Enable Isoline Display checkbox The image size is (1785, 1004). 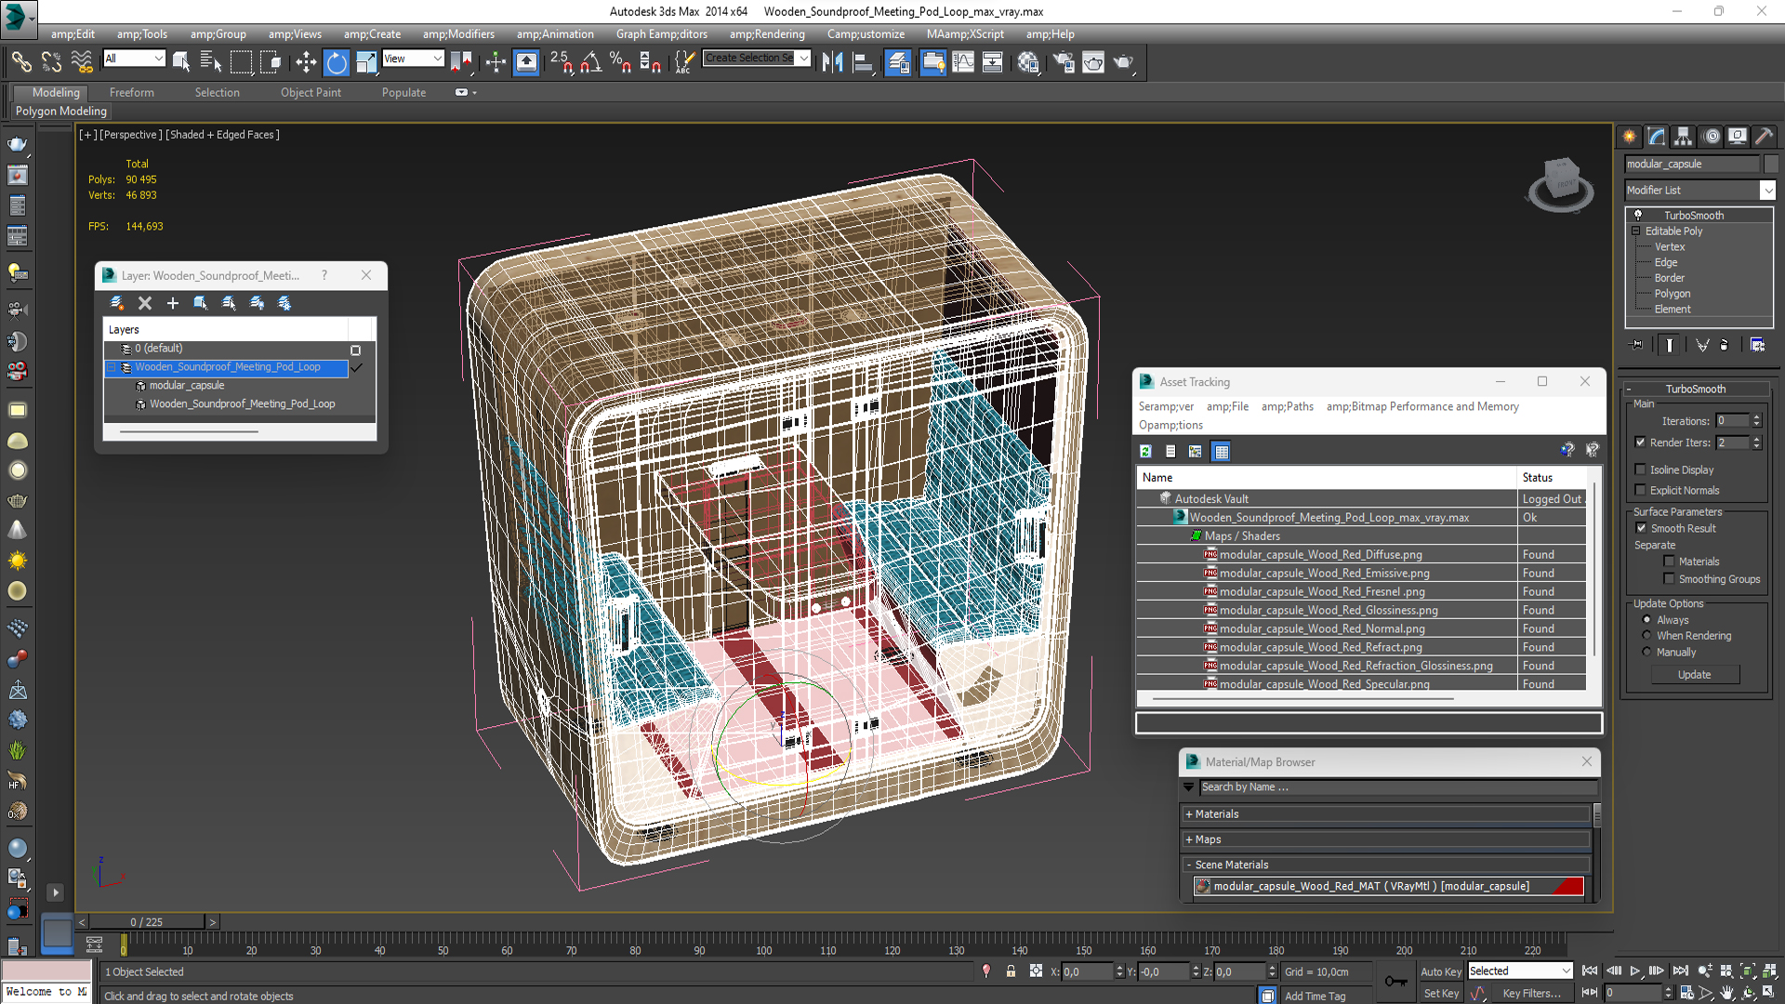tap(1641, 469)
